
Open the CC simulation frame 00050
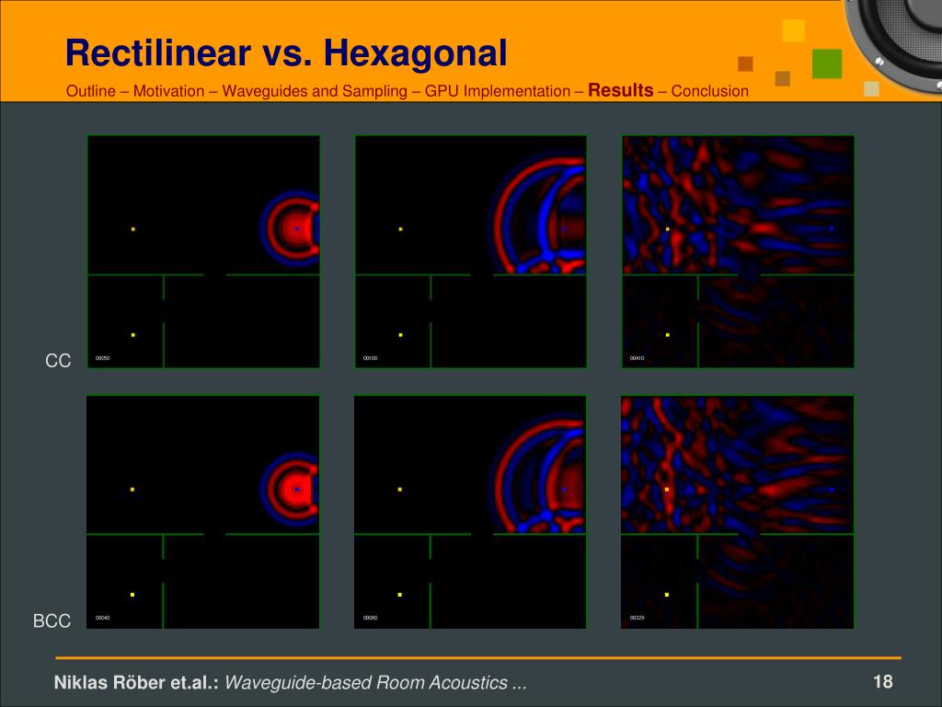click(203, 252)
